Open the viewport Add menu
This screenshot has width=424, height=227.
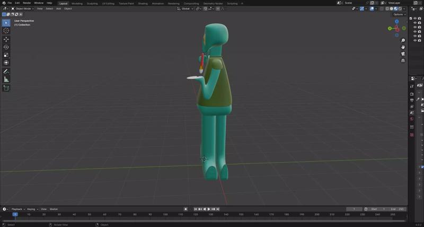tap(58, 8)
